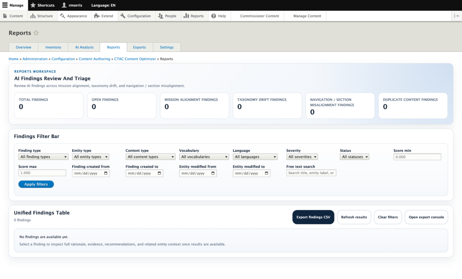The image size is (462, 279).
Task: Open the People menu item
Action: pyautogui.click(x=167, y=16)
